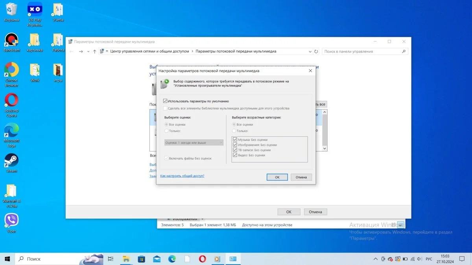Open the Mail app from the taskbar
Viewport: 472px width, 265px height.
tap(157, 259)
